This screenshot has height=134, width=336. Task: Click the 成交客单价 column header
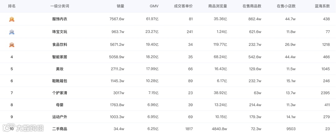click(x=183, y=6)
